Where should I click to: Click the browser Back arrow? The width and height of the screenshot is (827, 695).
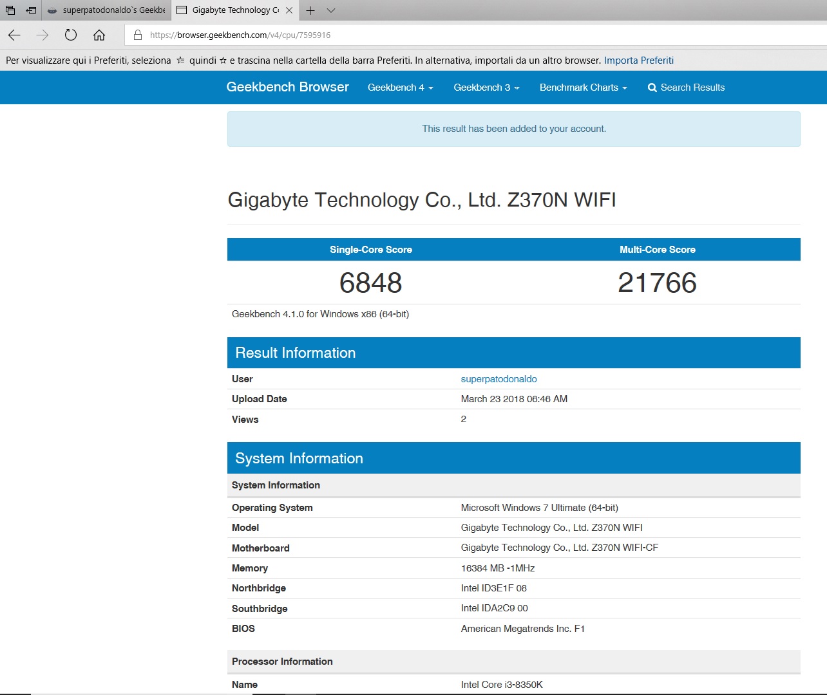point(14,35)
